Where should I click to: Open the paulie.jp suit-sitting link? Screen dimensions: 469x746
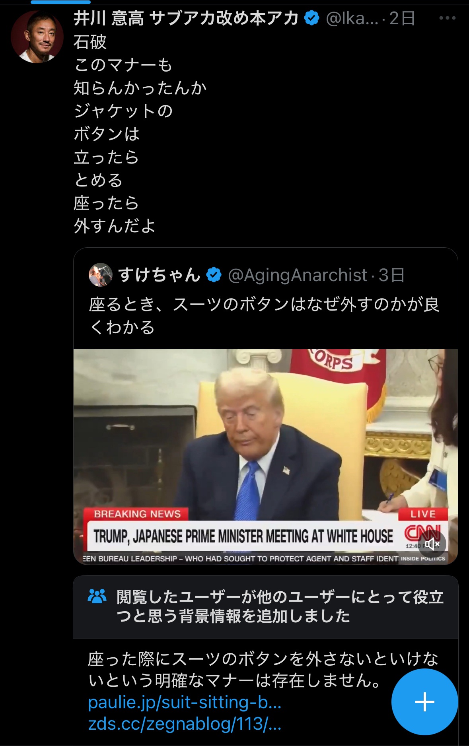tap(185, 703)
